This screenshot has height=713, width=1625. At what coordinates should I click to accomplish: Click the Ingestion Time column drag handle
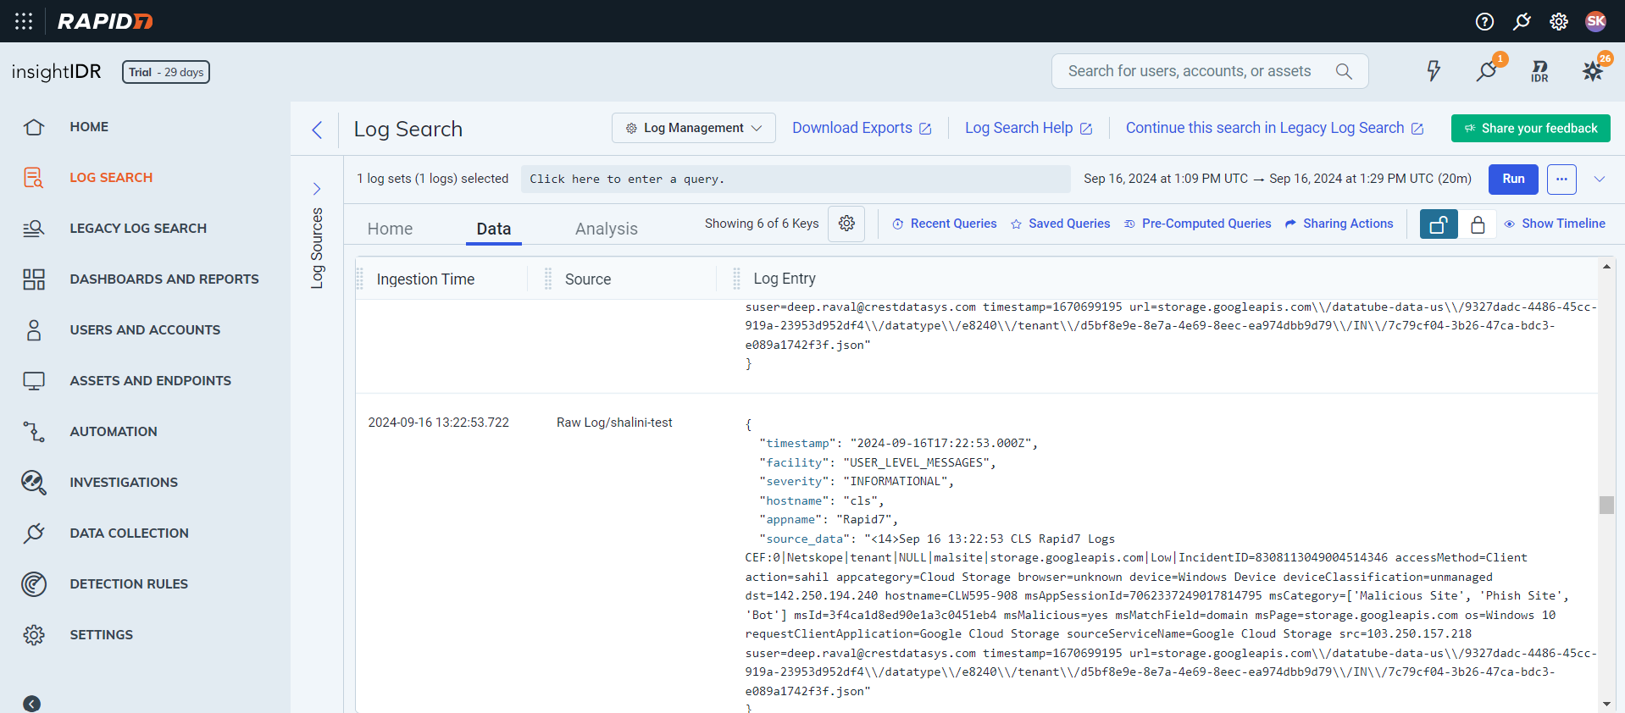click(x=359, y=279)
